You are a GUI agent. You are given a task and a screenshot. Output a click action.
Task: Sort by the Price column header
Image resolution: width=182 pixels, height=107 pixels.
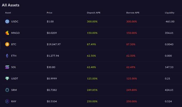(x=49, y=13)
